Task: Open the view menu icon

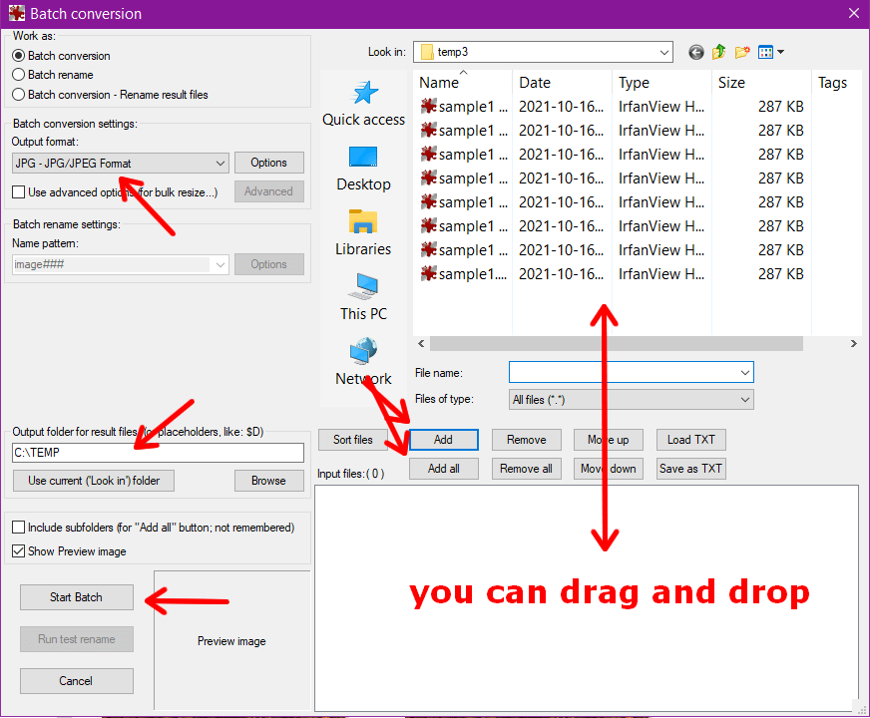Action: tap(770, 52)
